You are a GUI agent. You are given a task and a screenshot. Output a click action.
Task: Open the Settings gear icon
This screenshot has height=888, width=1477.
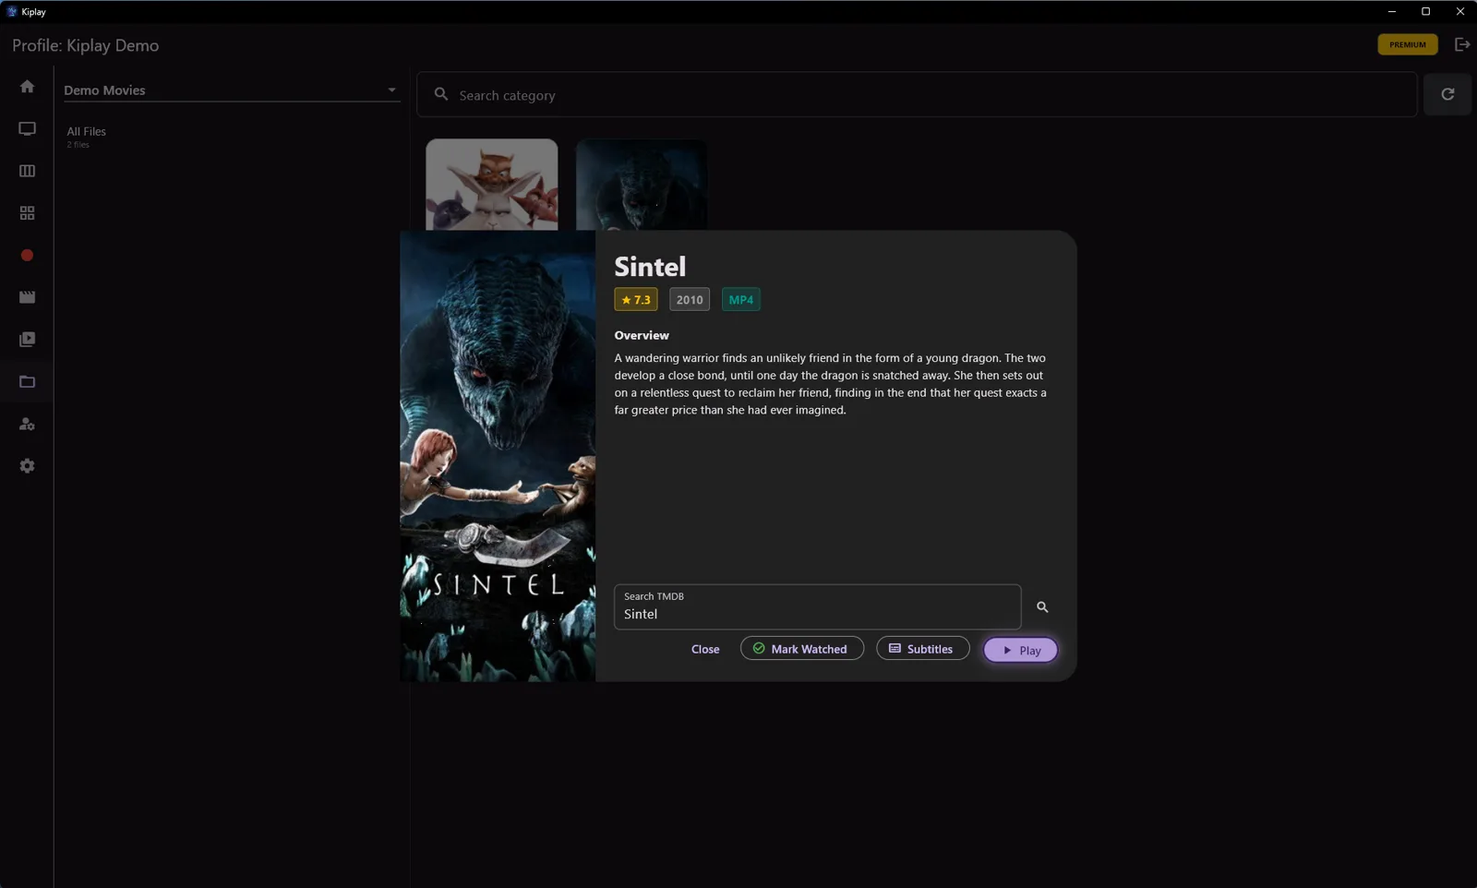pyautogui.click(x=27, y=466)
